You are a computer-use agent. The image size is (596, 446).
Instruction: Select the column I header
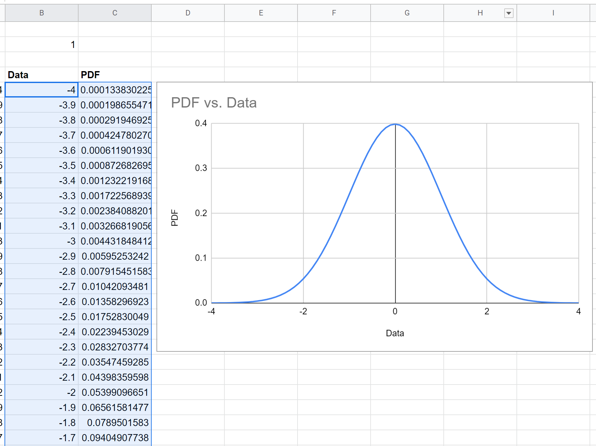(553, 13)
